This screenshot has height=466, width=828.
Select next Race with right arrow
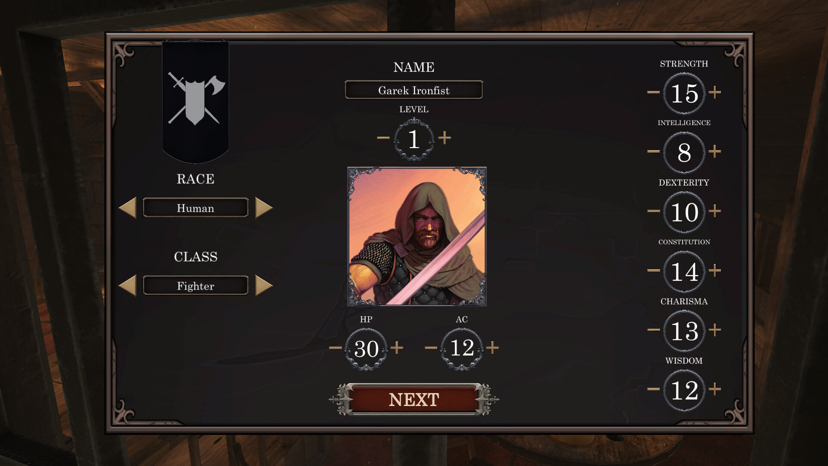(x=264, y=208)
